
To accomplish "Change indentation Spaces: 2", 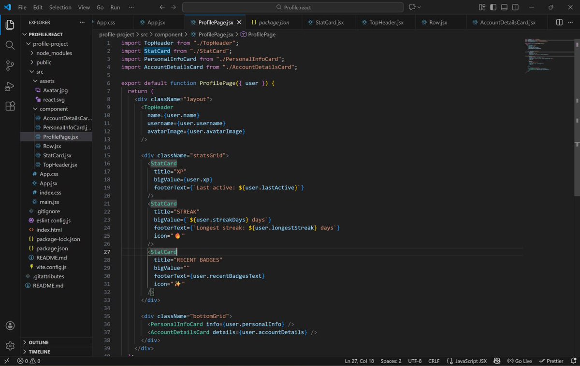I will point(391,361).
